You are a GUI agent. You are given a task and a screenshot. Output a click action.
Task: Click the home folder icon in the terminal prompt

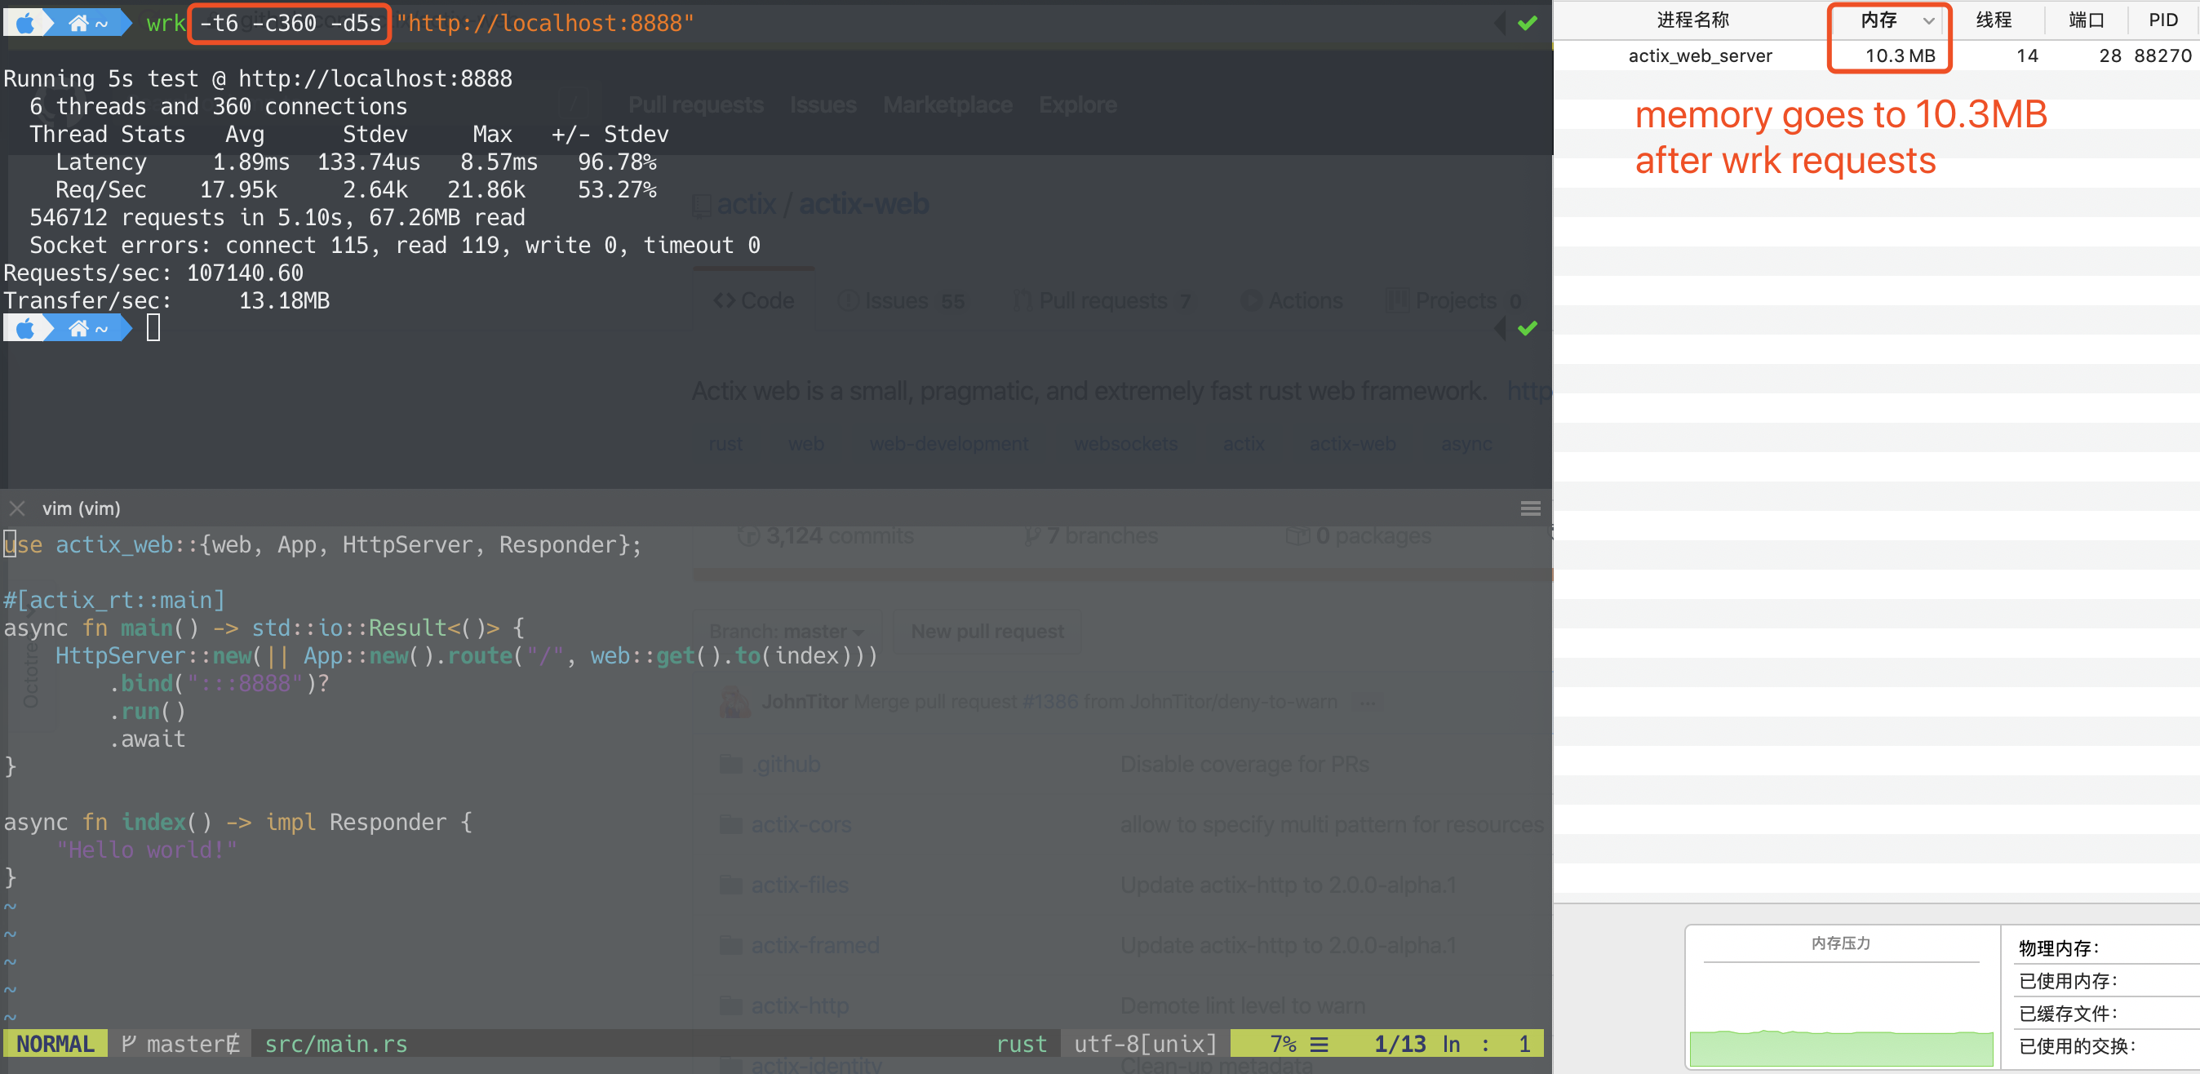point(79,23)
